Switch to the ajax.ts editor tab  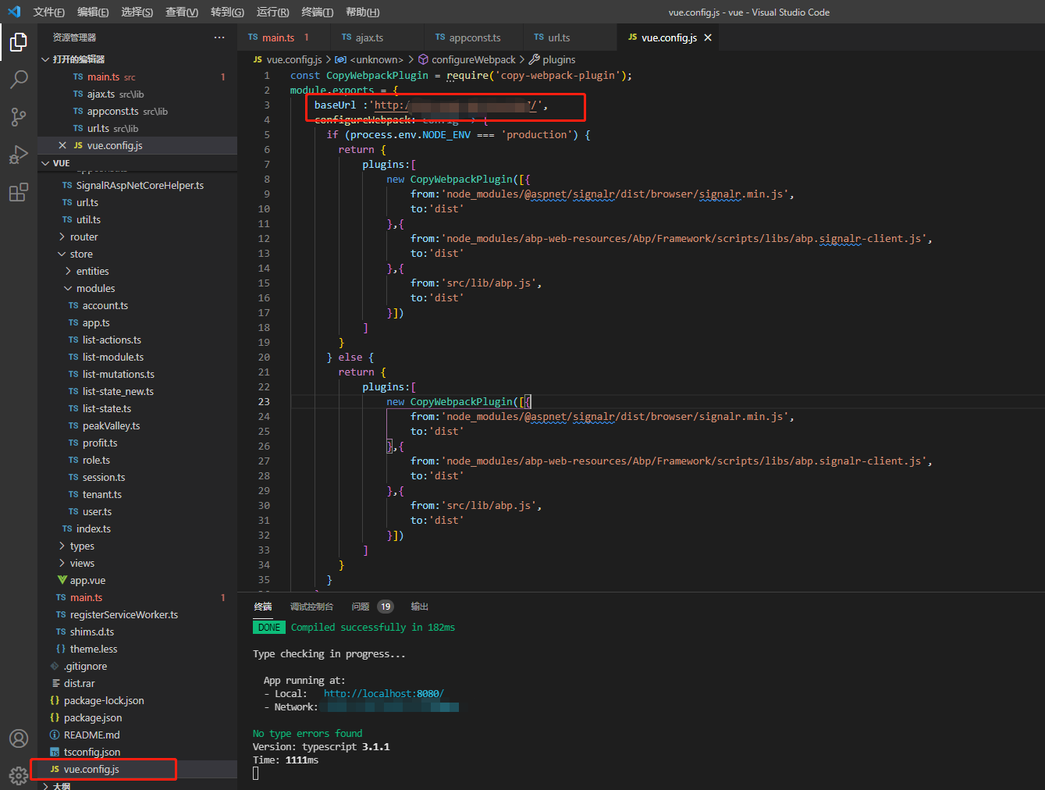click(x=368, y=37)
